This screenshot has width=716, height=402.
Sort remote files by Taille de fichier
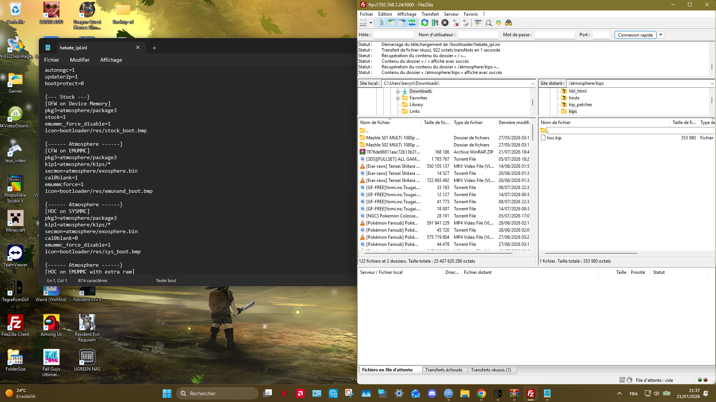tap(684, 123)
